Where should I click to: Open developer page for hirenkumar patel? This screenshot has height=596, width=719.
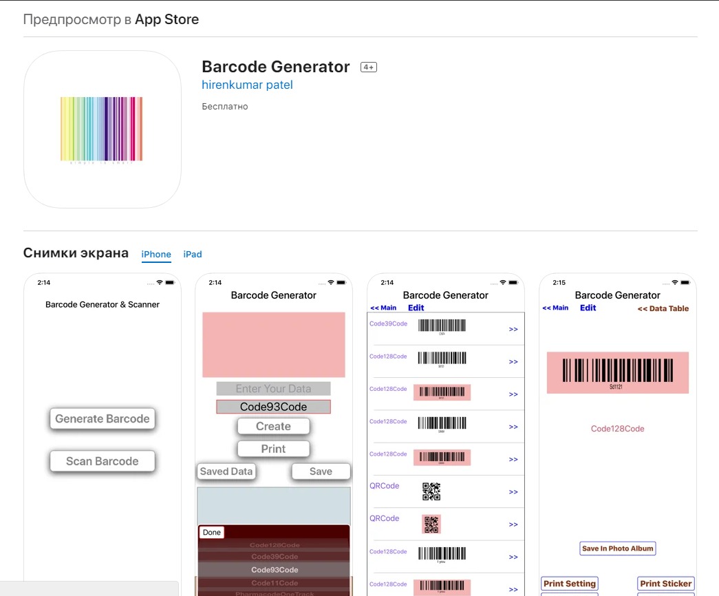247,85
